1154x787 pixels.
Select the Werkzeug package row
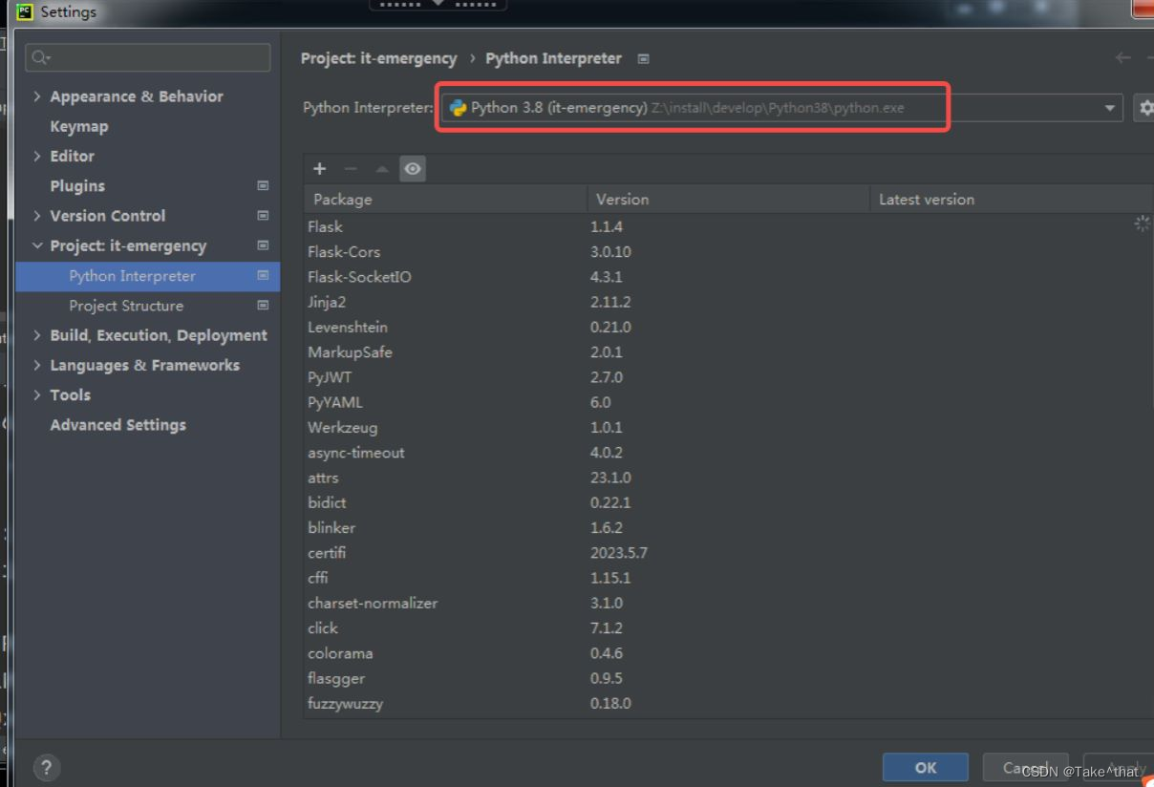click(x=729, y=427)
